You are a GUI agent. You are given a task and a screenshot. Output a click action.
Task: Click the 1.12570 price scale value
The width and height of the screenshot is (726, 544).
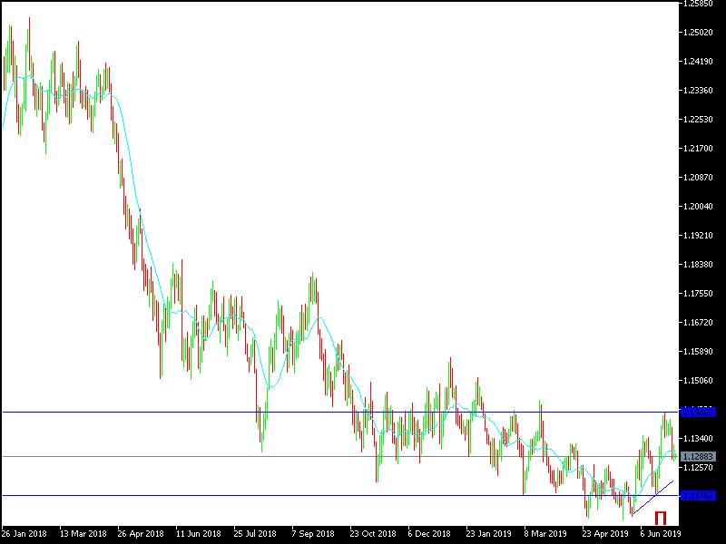pyautogui.click(x=698, y=468)
